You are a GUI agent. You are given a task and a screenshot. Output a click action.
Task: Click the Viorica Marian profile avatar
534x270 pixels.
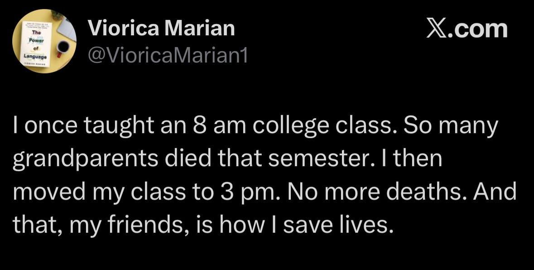click(x=44, y=42)
